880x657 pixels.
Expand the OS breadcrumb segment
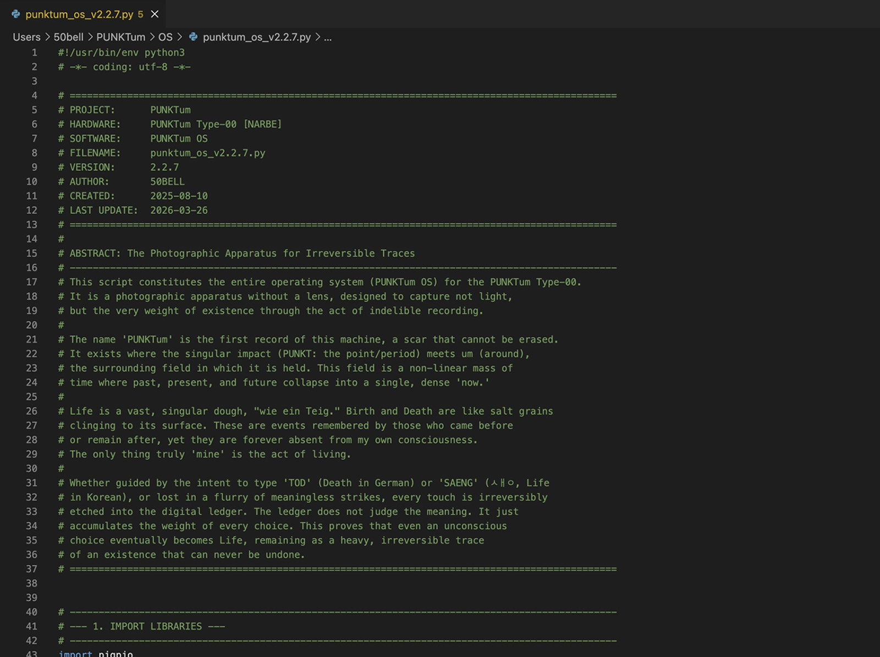point(165,37)
